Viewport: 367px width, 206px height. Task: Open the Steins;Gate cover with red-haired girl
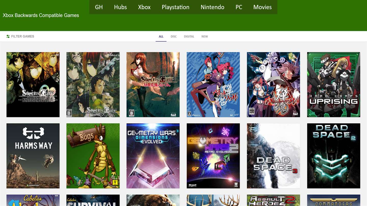click(x=153, y=85)
